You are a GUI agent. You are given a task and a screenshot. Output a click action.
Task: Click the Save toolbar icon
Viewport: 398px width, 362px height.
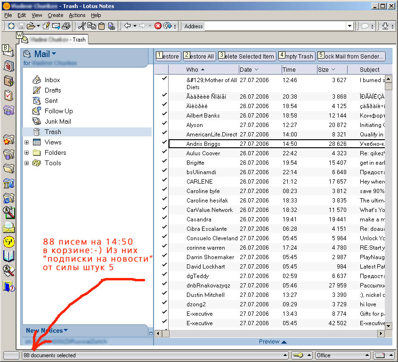click(x=21, y=26)
